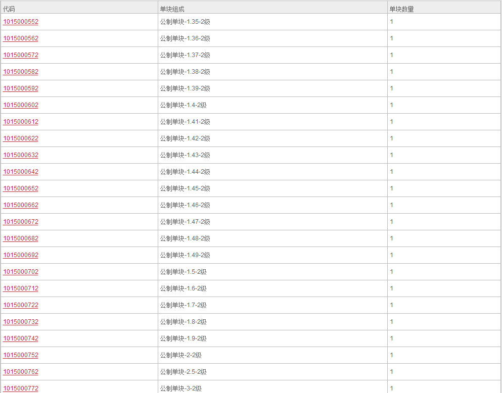502x393 pixels.
Task: Open code link 1015000702
Action: click(x=21, y=271)
